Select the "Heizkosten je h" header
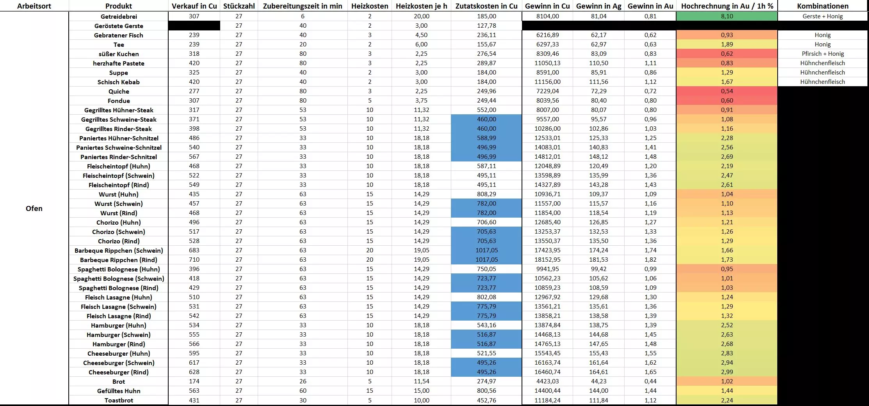869x406 pixels. 421,6
